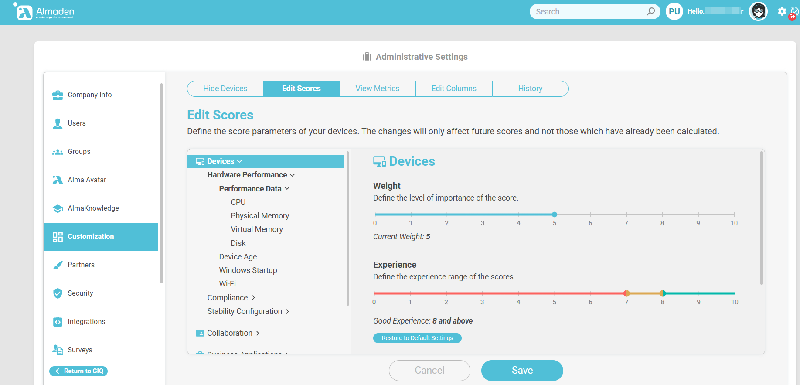Select Physical Memory tree item

[x=260, y=216]
